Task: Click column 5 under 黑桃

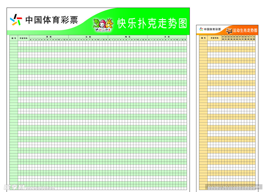Action: coord(45,40)
